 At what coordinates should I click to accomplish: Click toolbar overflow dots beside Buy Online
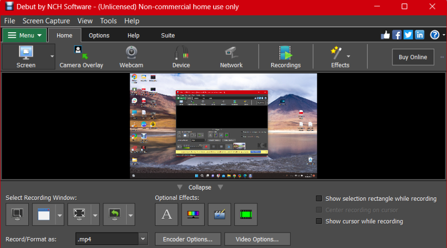tap(442, 57)
